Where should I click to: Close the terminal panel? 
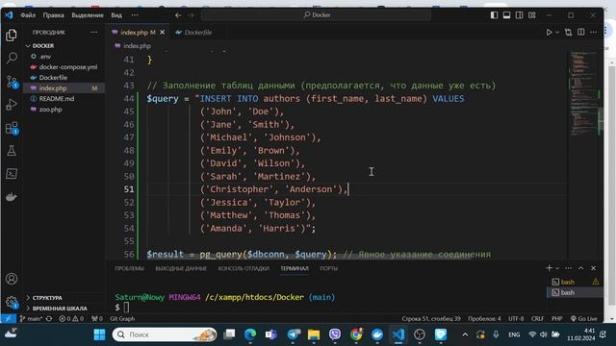point(594,268)
